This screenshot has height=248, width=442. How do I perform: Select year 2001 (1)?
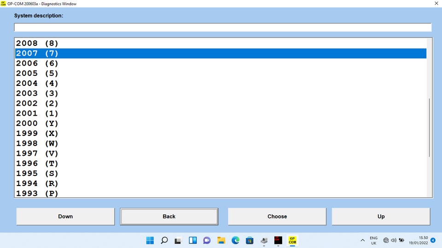(221, 113)
